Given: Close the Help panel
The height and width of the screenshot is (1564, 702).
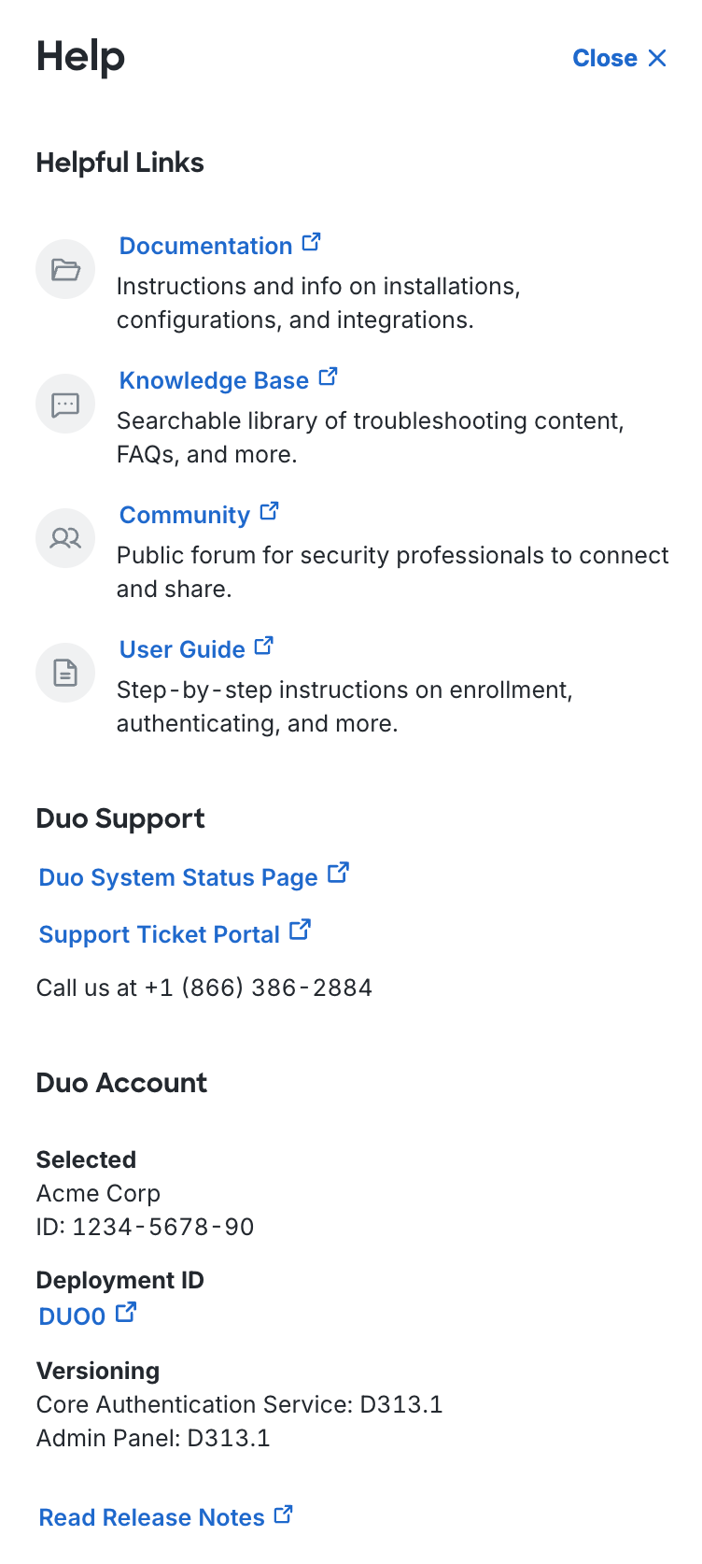Looking at the screenshot, I should (x=619, y=58).
